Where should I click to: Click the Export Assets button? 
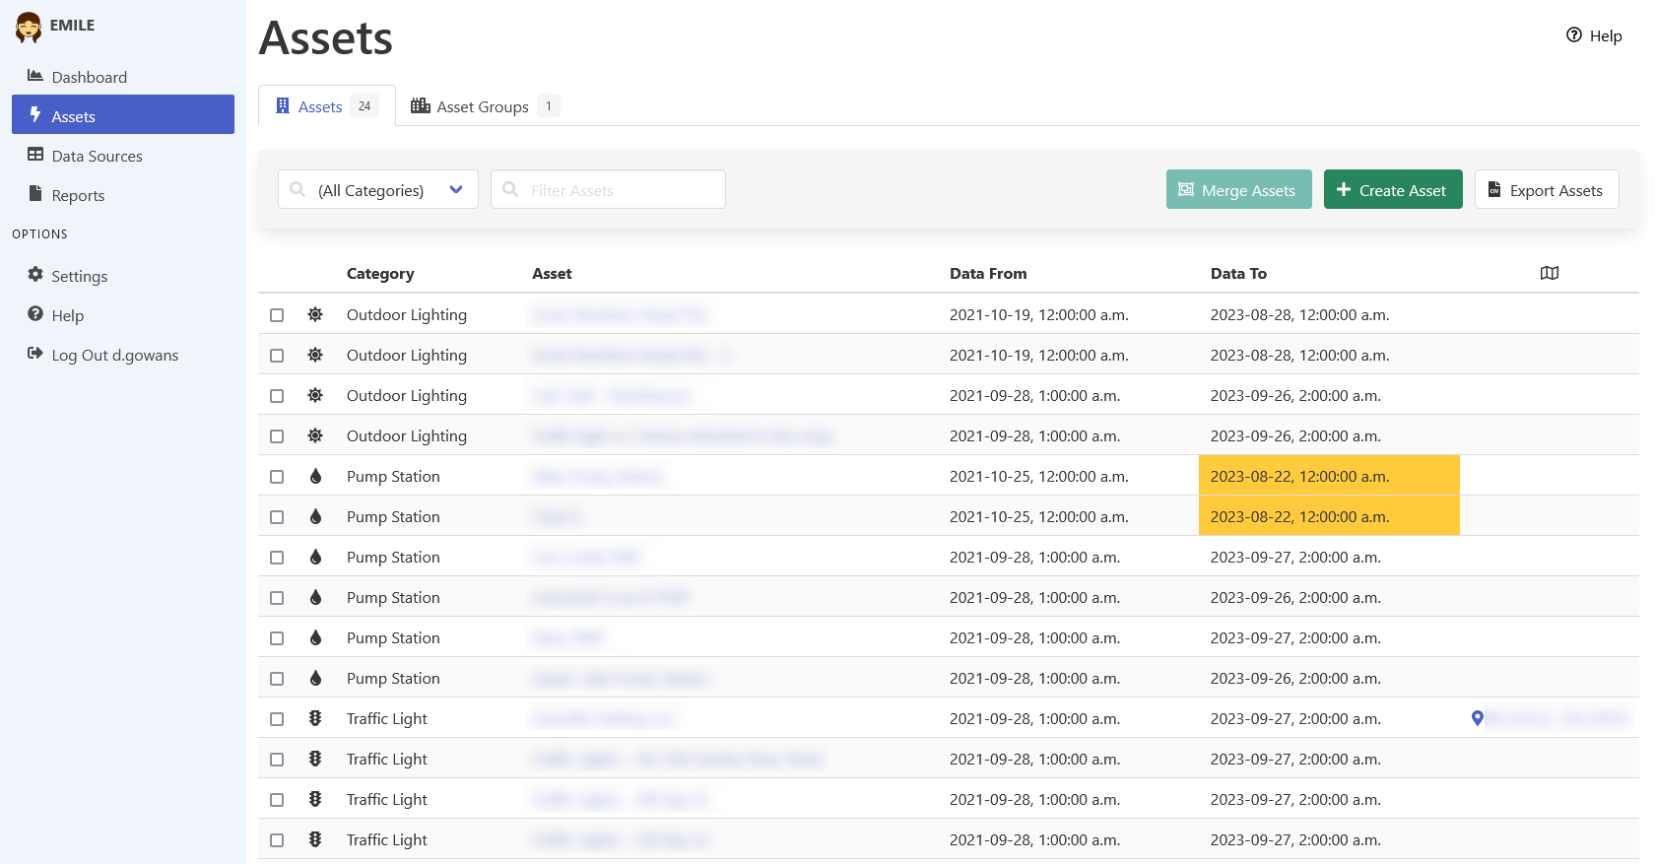1547,189
